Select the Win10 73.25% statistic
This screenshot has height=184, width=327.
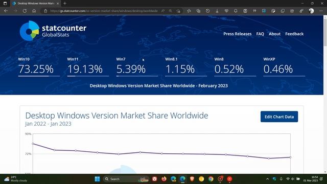39,66
